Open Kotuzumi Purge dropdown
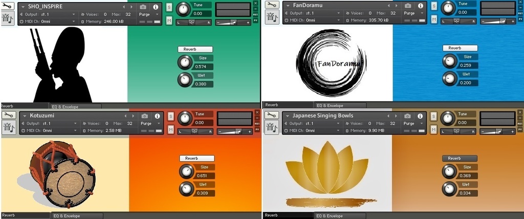 coord(150,123)
